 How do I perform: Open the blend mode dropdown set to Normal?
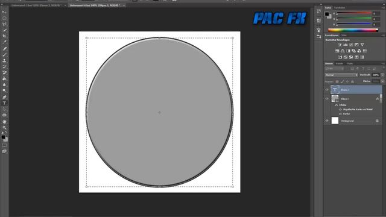click(x=341, y=75)
